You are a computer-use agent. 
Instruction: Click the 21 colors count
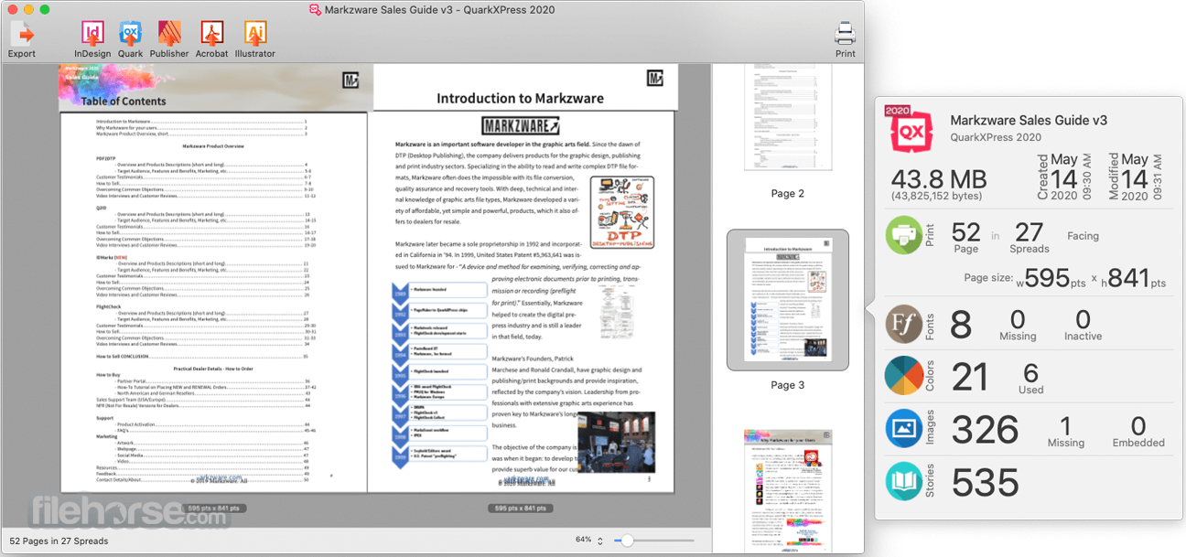pos(971,377)
